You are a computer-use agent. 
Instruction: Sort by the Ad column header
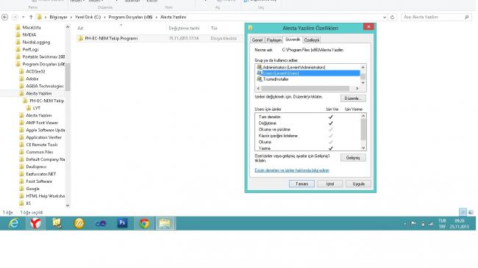(80, 28)
